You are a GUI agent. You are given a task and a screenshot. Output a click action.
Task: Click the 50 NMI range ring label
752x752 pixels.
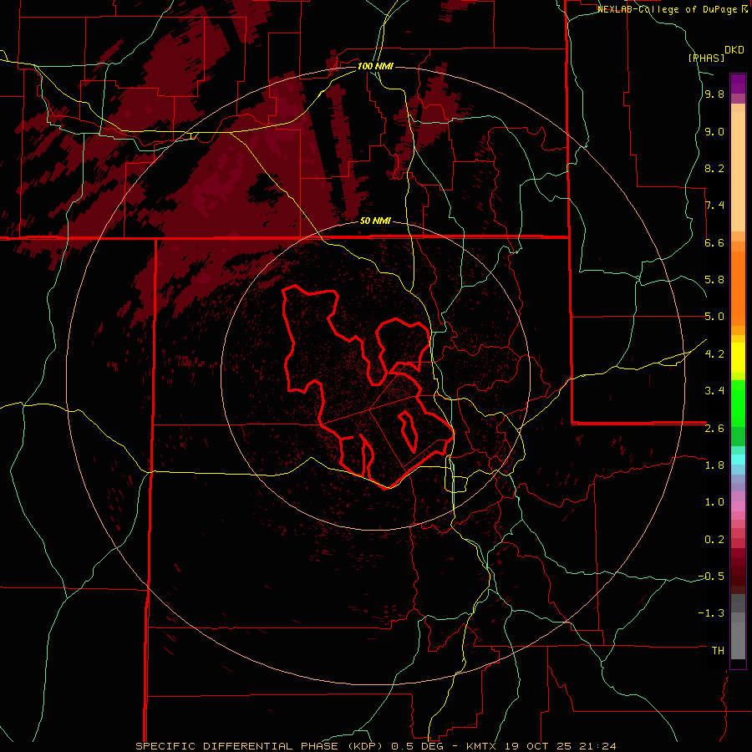click(x=375, y=221)
